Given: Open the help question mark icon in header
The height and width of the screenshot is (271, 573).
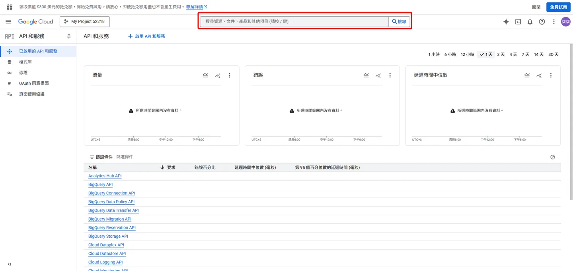Looking at the screenshot, I should pos(542,22).
